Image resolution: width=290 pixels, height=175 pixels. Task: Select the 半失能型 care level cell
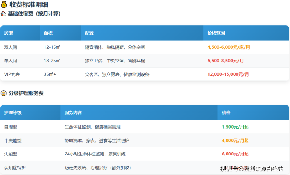tap(12, 140)
